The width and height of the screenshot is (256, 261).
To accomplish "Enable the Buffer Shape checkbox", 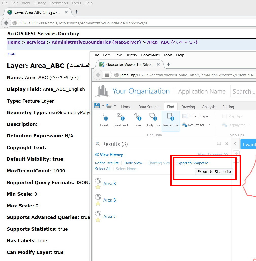I will click(185, 116).
